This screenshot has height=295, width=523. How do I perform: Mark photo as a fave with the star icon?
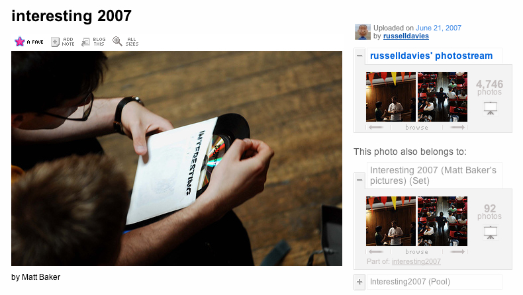tap(20, 42)
